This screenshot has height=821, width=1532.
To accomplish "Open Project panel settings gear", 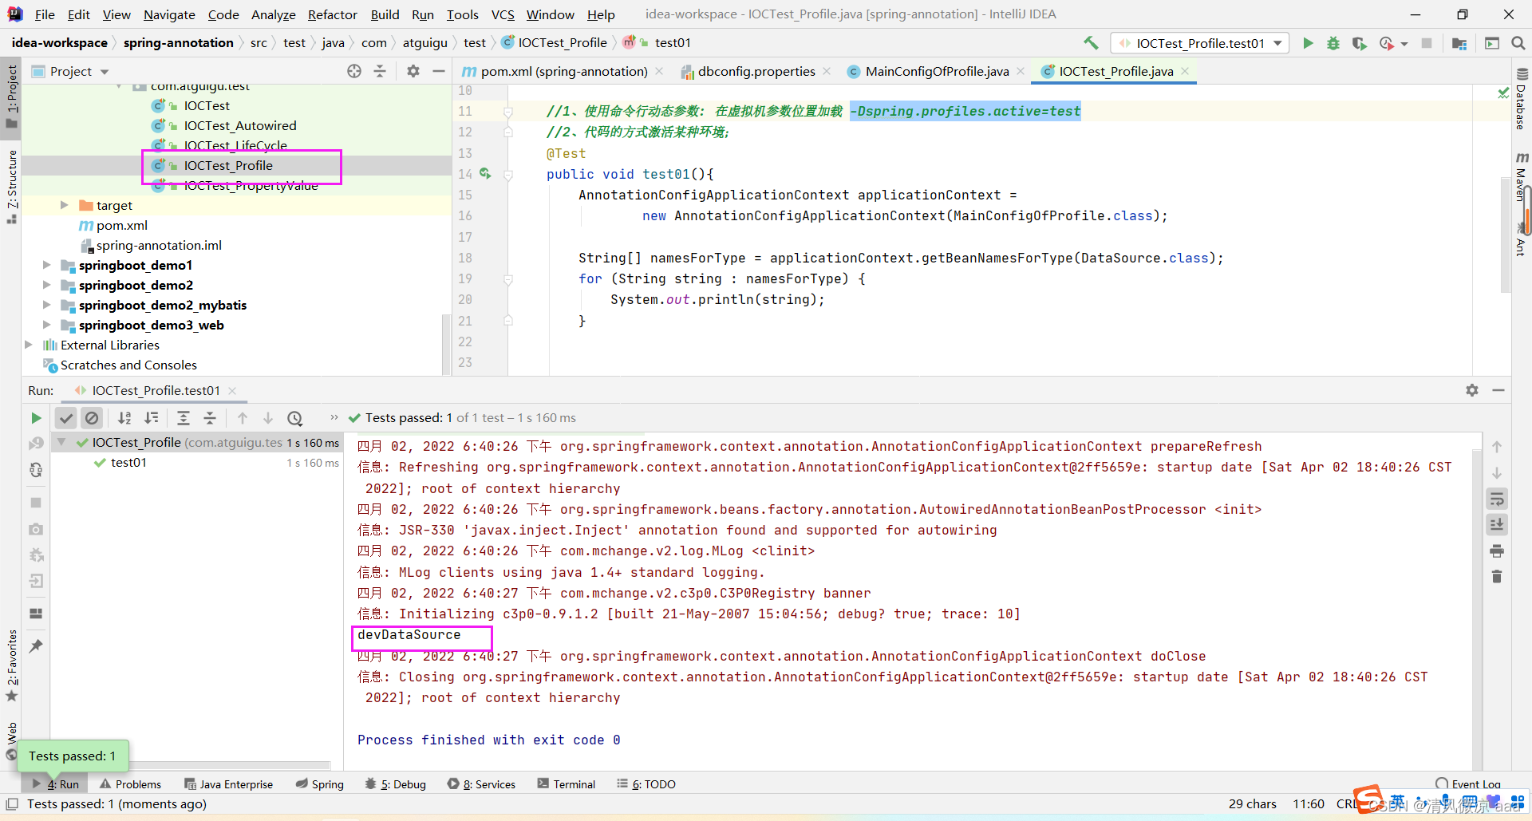I will coord(413,72).
